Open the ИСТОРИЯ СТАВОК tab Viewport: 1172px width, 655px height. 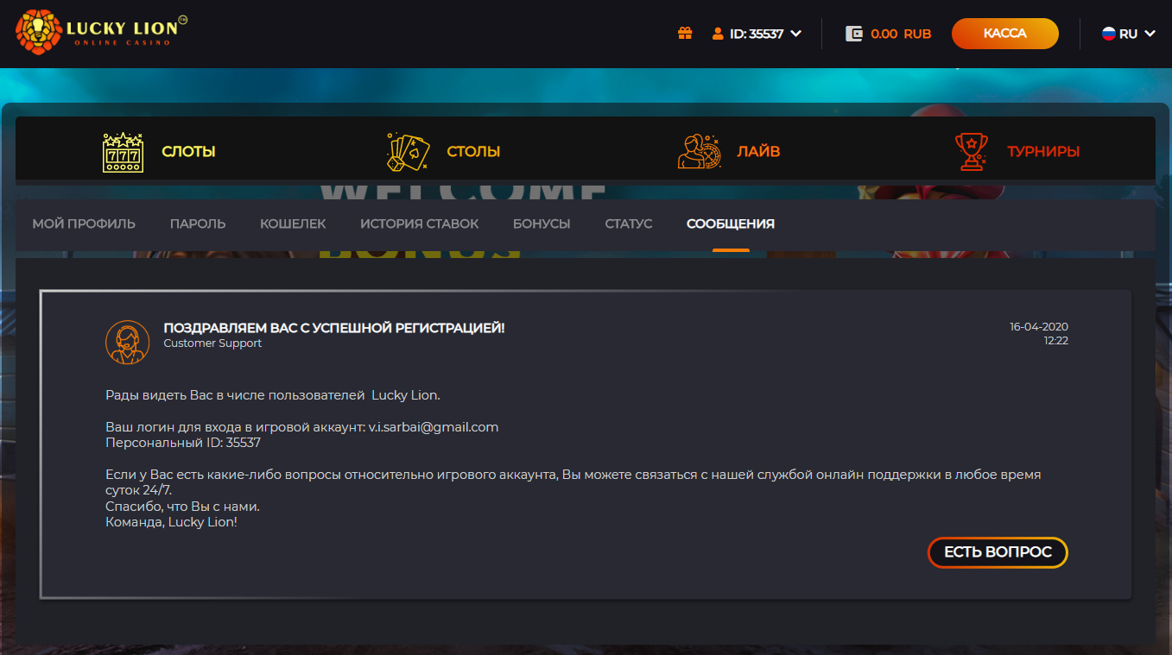click(419, 224)
